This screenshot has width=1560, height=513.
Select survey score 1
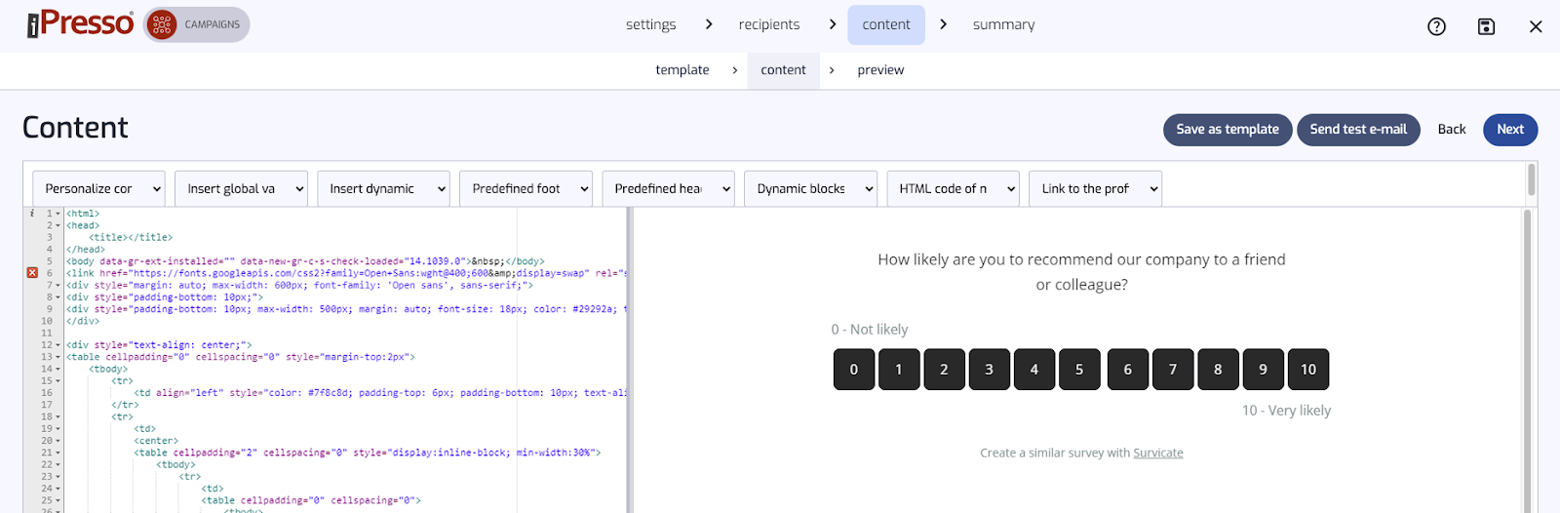(899, 370)
